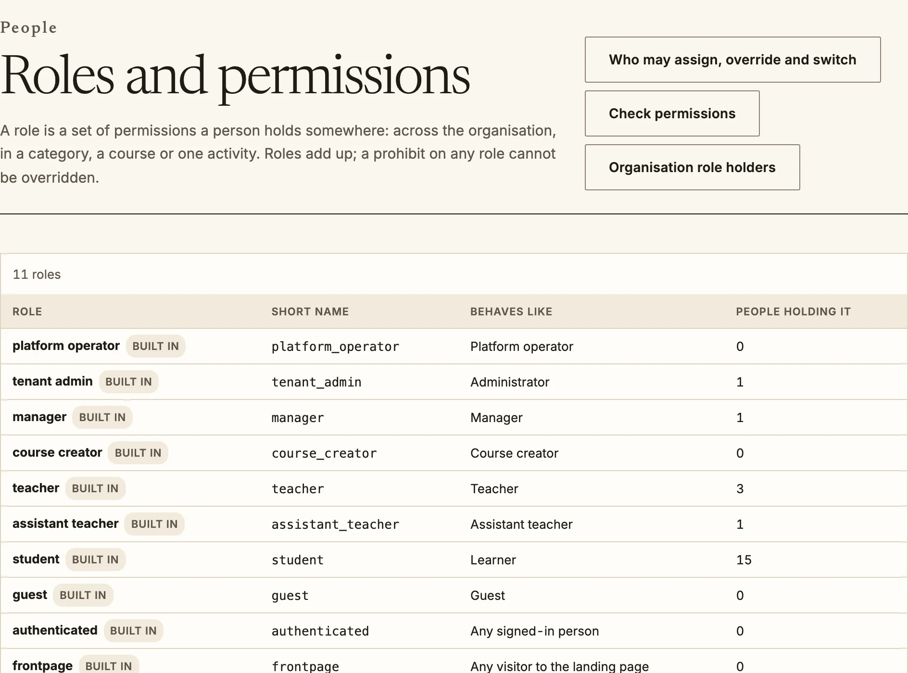The image size is (908, 673).
Task: Click the Any signed-in person cell
Action: tap(534, 631)
